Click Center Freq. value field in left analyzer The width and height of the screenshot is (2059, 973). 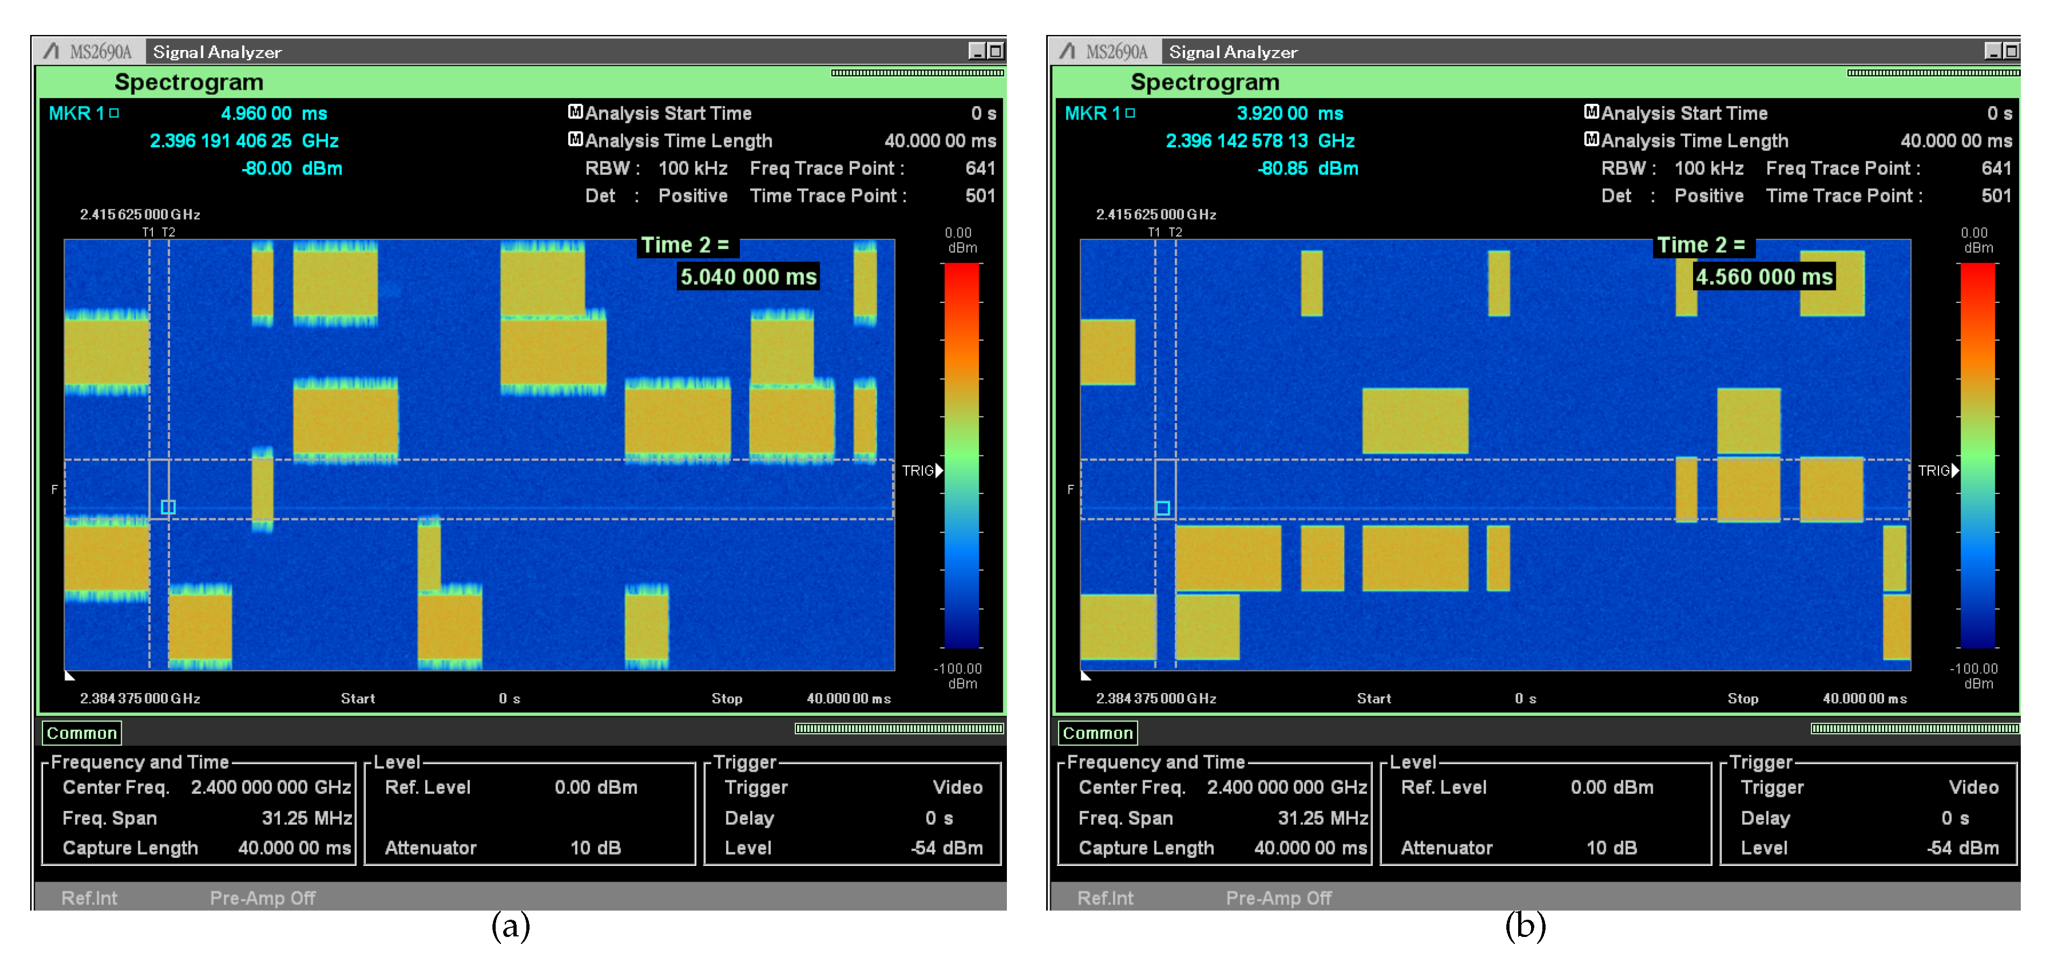(x=270, y=787)
